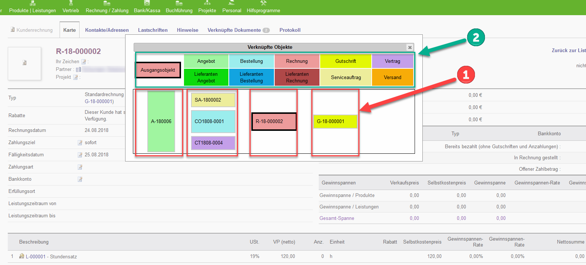The width and height of the screenshot is (586, 265).
Task: Click the service icon beside L-000001
Action: 22,256
